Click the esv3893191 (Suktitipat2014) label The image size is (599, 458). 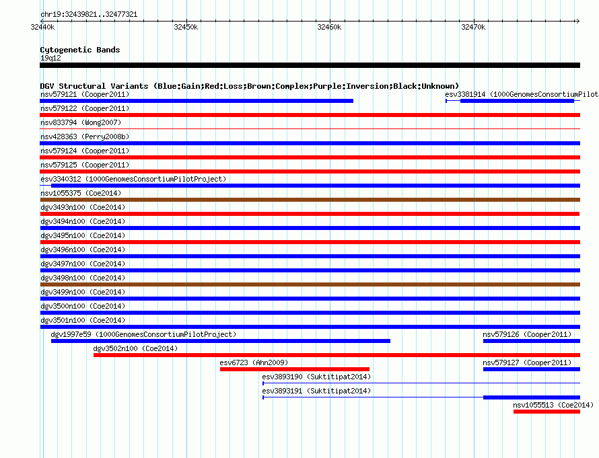(317, 391)
